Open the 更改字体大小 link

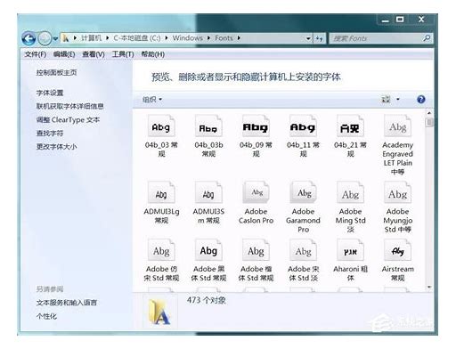[x=56, y=147]
